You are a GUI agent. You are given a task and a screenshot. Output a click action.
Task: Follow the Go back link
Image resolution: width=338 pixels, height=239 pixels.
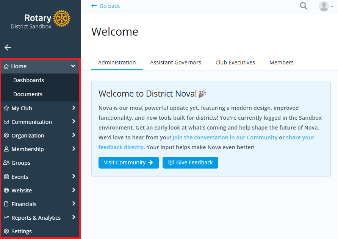coord(105,6)
